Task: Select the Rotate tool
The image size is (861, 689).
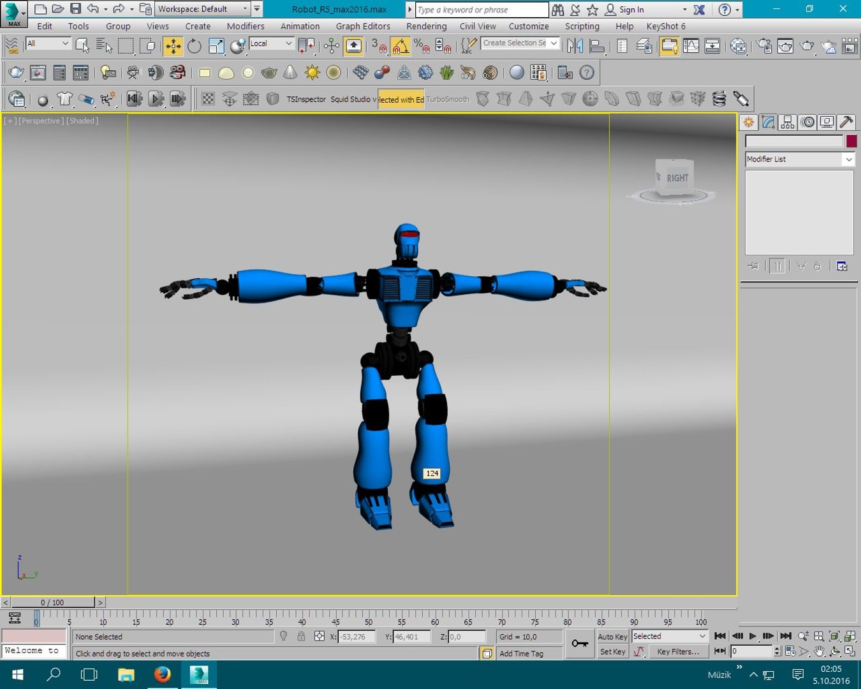Action: click(x=195, y=46)
